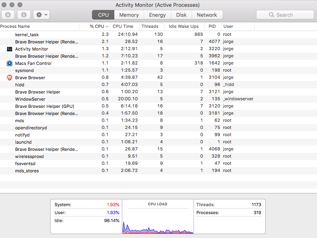The height and width of the screenshot is (238, 317).
Task: Select the Macs Fan Control process name
Action: pyautogui.click(x=33, y=63)
